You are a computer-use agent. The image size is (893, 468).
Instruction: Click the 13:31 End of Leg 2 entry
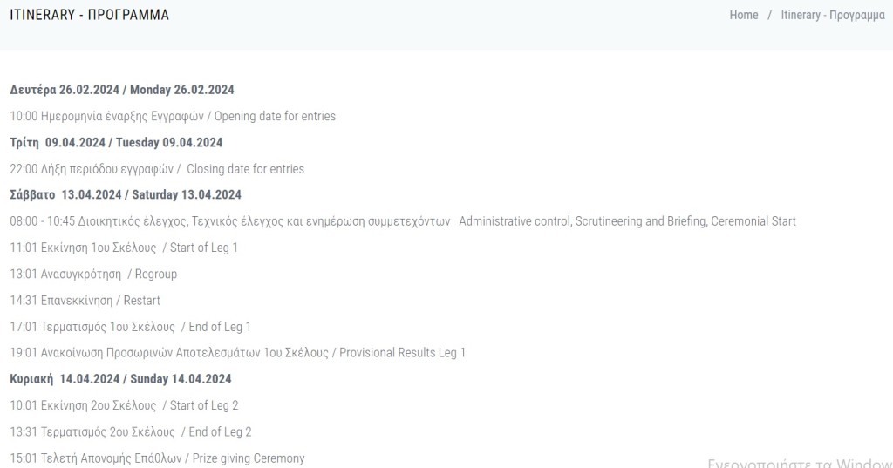coord(131,432)
